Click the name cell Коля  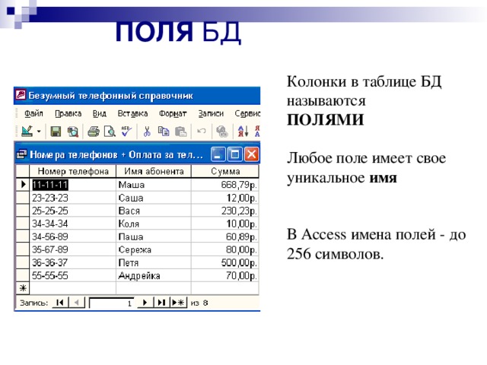[x=154, y=224]
